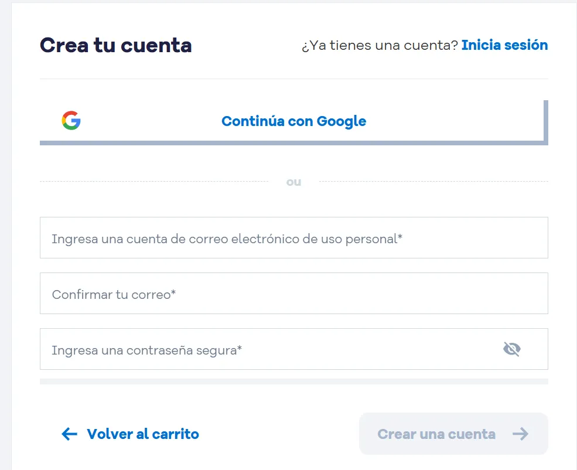Open the Inicia sesión link
The image size is (577, 470).
point(504,45)
